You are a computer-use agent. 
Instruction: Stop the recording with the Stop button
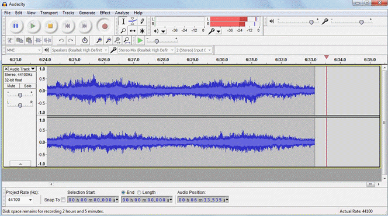coord(50,26)
